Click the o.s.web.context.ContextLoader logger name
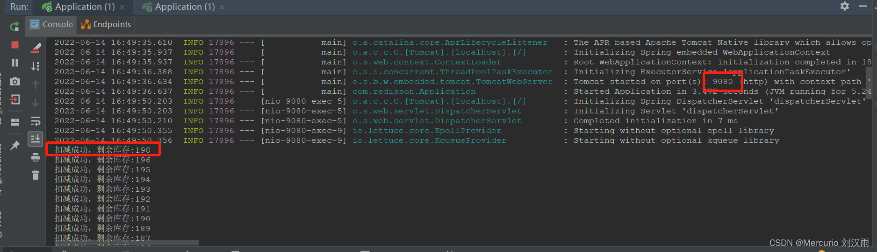Screen dimensions: 877x252 coord(427,62)
